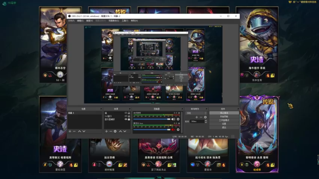Move scene down in Scenes panel
This screenshot has height=179, width=319.
click(84, 131)
